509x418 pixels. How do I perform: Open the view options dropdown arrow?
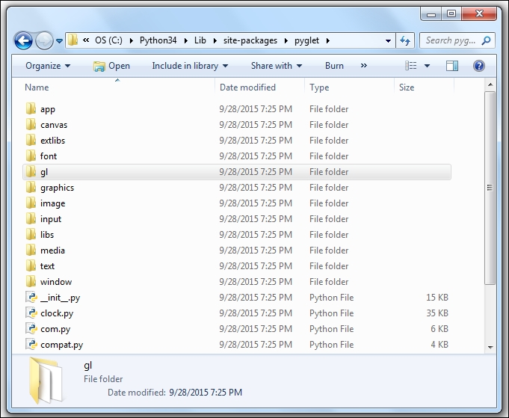[428, 66]
